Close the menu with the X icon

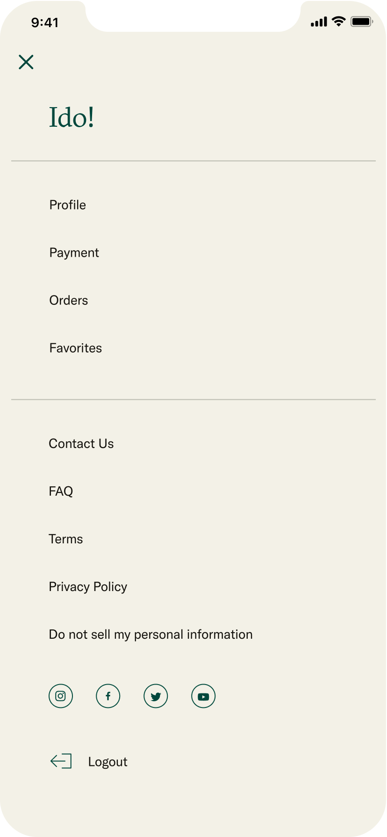coord(26,62)
